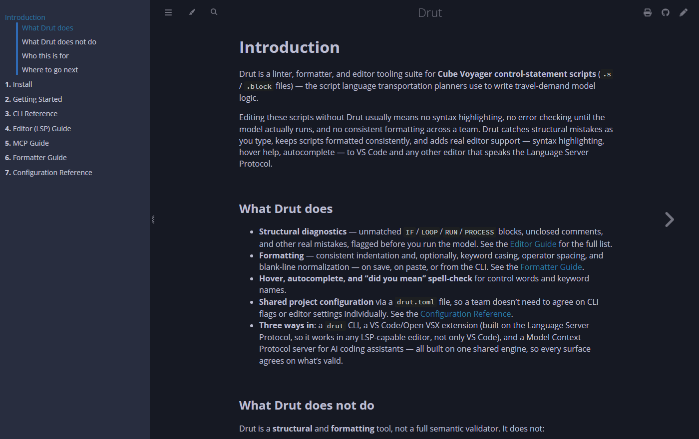Click the print book icon
This screenshot has width=699, height=439.
(648, 12)
